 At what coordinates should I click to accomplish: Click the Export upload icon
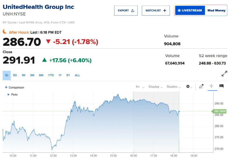[x=132, y=10]
